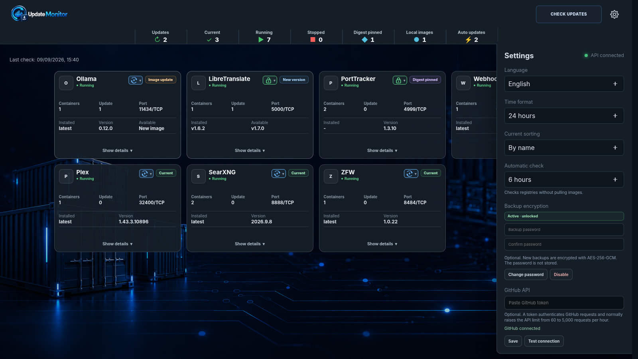Click the Plex letter avatar
The image size is (638, 359).
tap(66, 176)
